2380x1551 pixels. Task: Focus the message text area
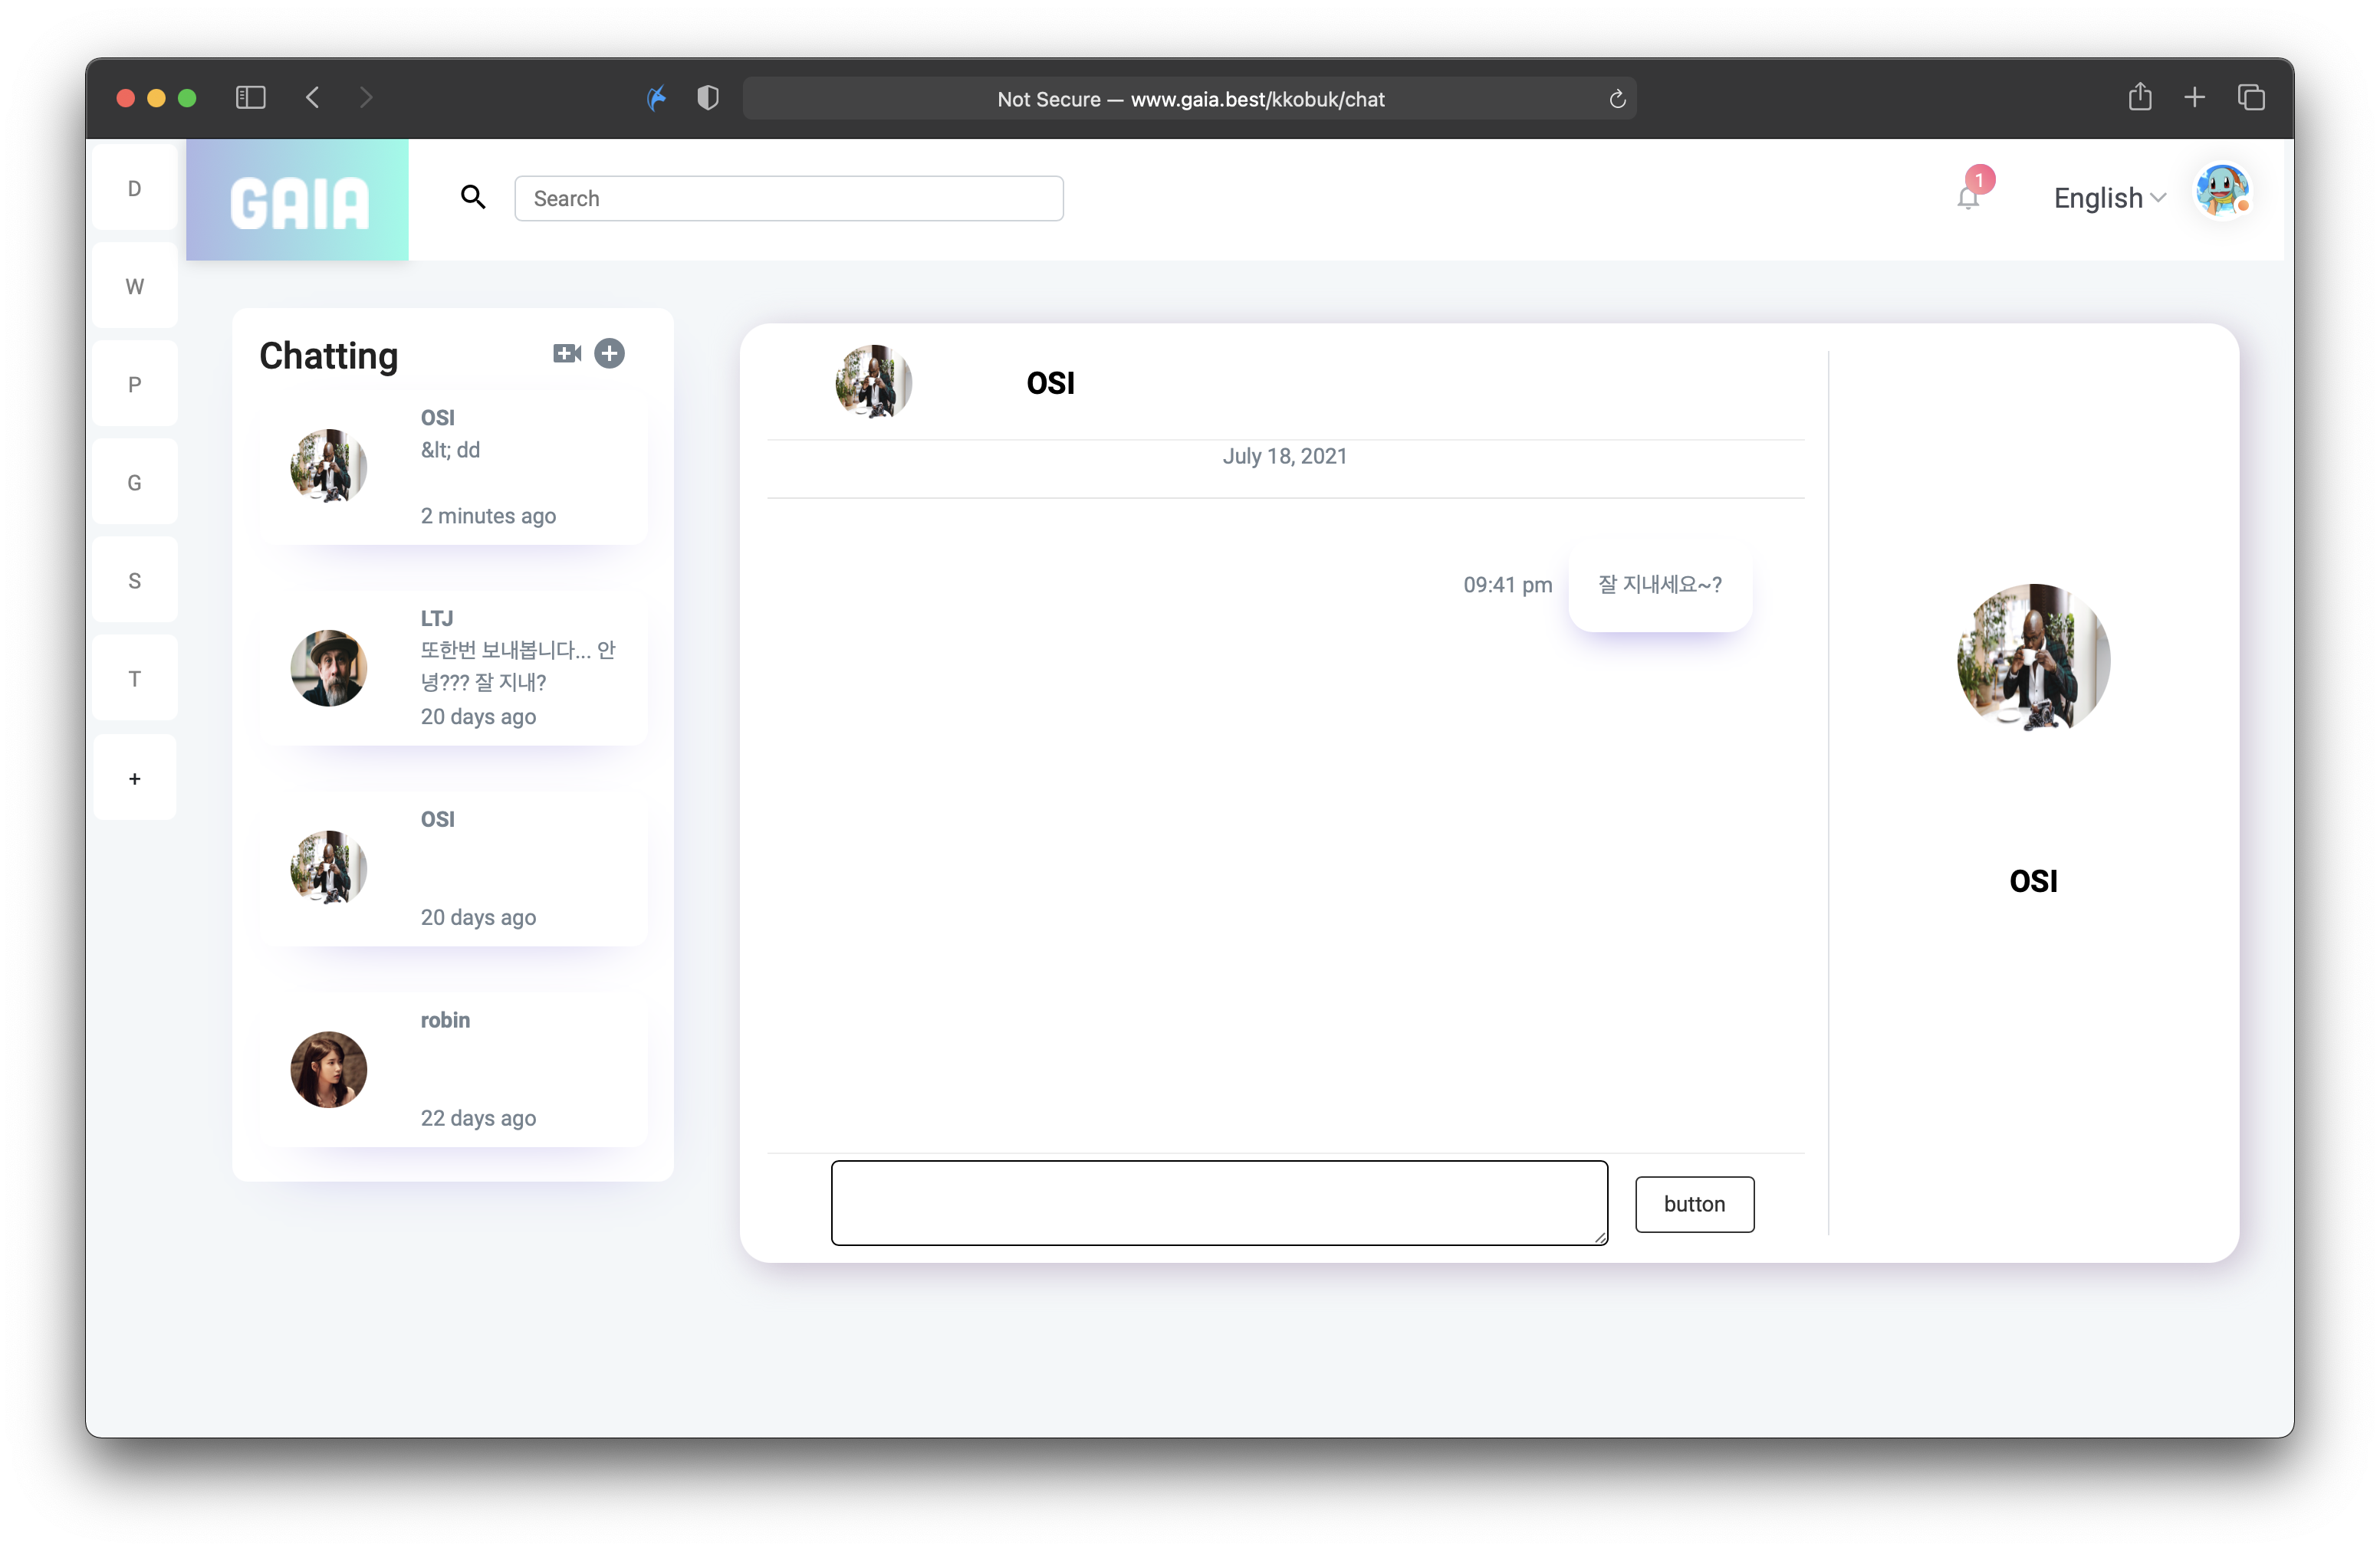[x=1219, y=1203]
